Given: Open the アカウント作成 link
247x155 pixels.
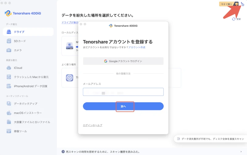Looking at the screenshot, I should 137,47.
